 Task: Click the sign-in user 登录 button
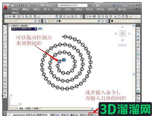(96, 5)
